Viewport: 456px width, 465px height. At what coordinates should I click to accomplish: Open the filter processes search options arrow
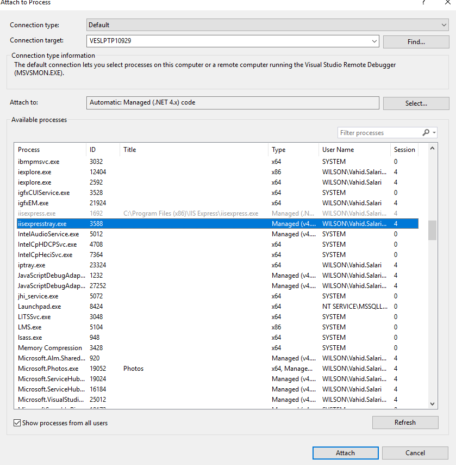434,133
